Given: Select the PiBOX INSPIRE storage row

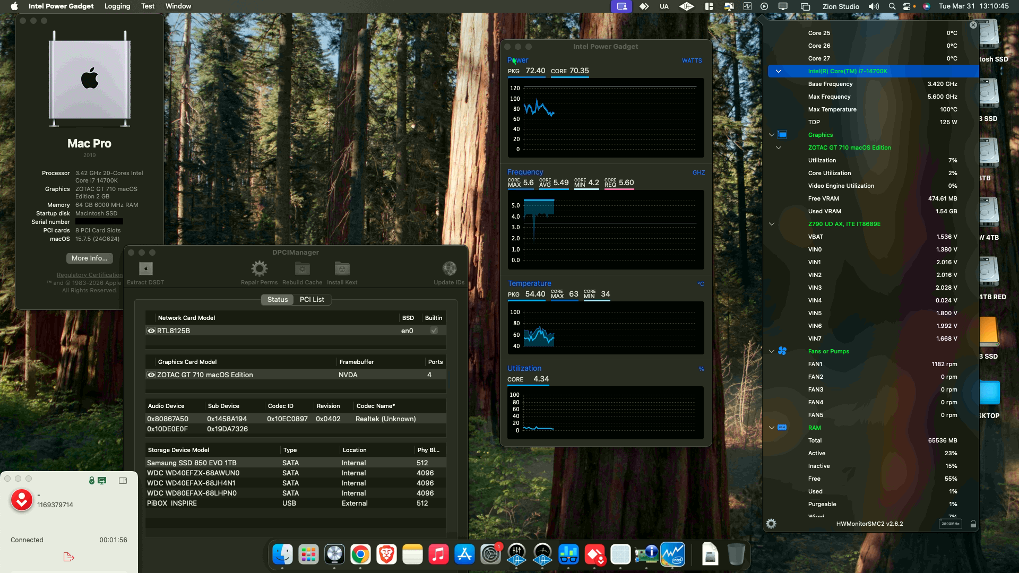Looking at the screenshot, I should pos(296,503).
